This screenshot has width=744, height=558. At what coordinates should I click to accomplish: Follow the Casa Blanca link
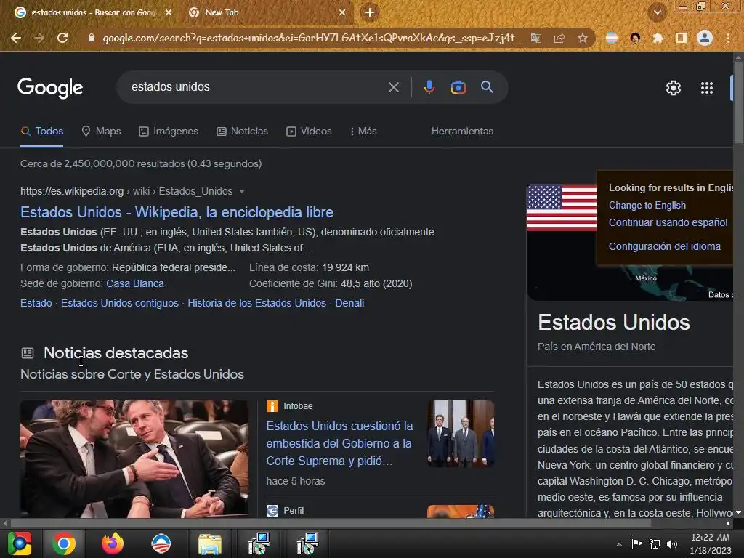[x=135, y=283]
